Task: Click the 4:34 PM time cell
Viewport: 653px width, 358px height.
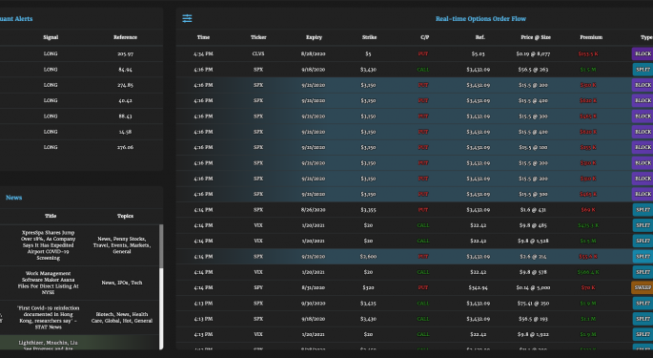Action: pyautogui.click(x=203, y=53)
